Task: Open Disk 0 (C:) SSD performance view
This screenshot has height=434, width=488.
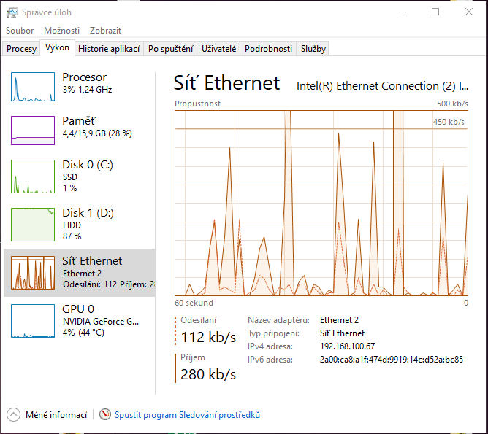Action: point(33,177)
